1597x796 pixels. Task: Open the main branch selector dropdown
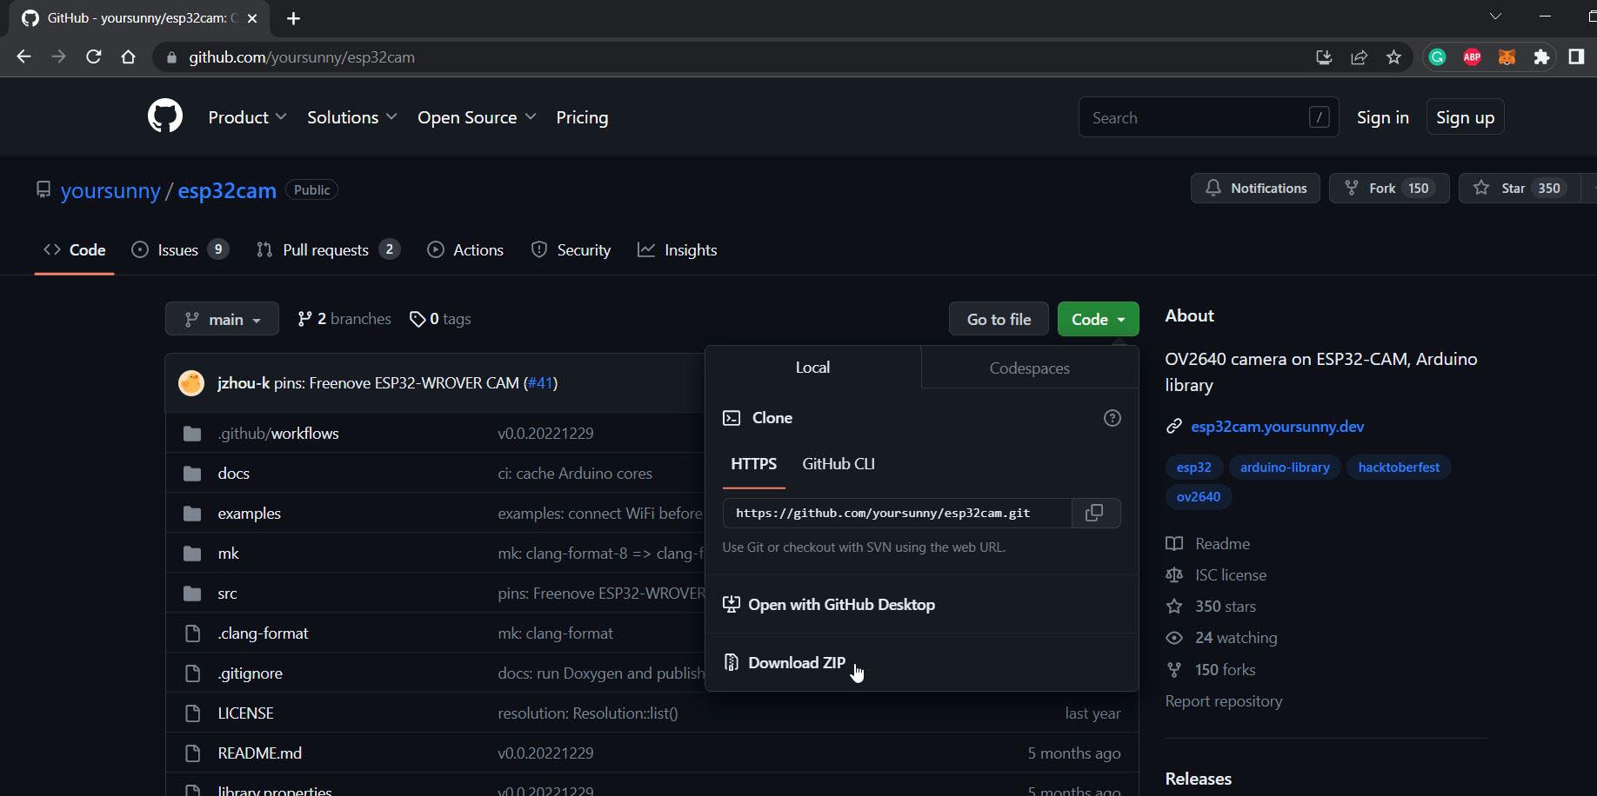(x=222, y=319)
